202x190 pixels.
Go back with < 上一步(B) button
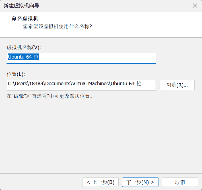[100, 182]
